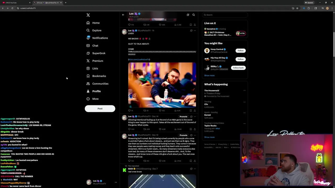Click the Grok icon in profile header
Viewport: 335px width, 188px height.
click(188, 15)
